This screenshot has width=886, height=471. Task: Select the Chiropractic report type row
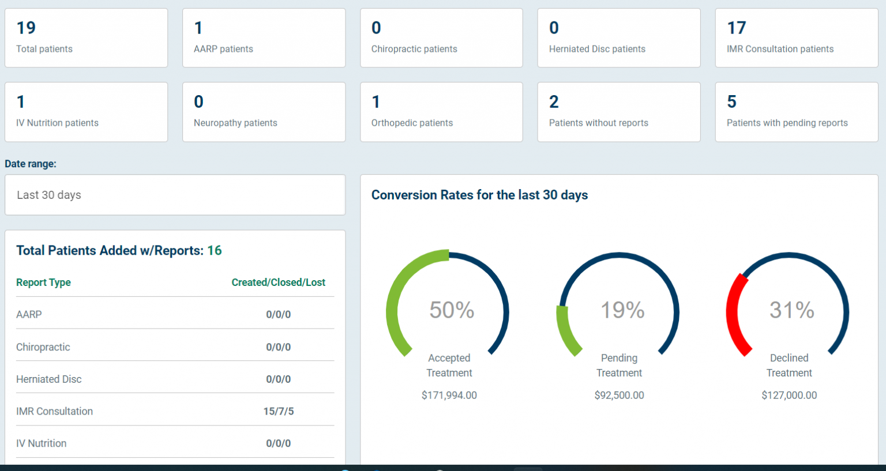(x=175, y=346)
